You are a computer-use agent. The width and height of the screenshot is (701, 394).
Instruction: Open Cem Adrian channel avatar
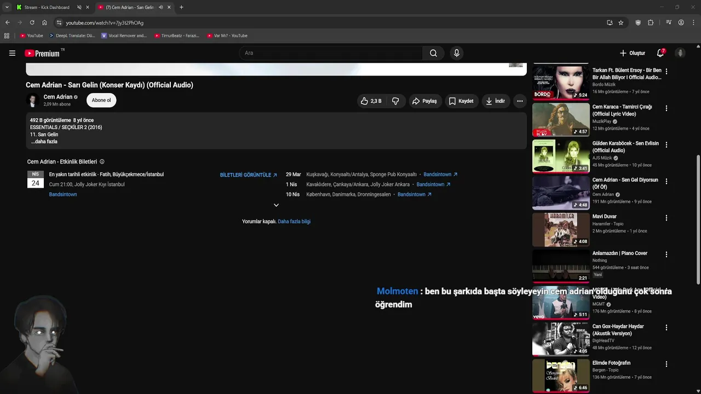(x=32, y=100)
